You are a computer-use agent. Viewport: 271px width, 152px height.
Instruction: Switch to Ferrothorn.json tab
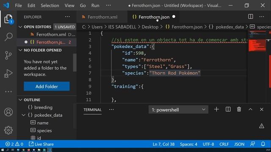(153, 17)
